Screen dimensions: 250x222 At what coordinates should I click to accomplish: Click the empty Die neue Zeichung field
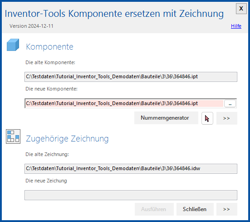131,195
